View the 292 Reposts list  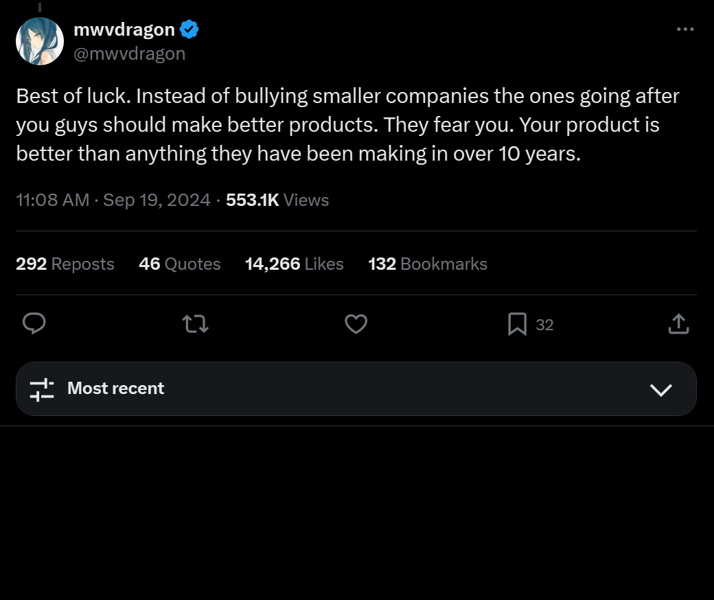[x=65, y=264]
